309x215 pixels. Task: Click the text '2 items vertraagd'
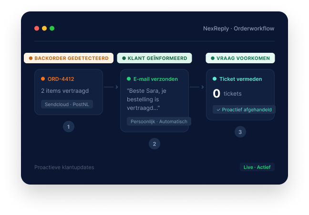coord(65,91)
